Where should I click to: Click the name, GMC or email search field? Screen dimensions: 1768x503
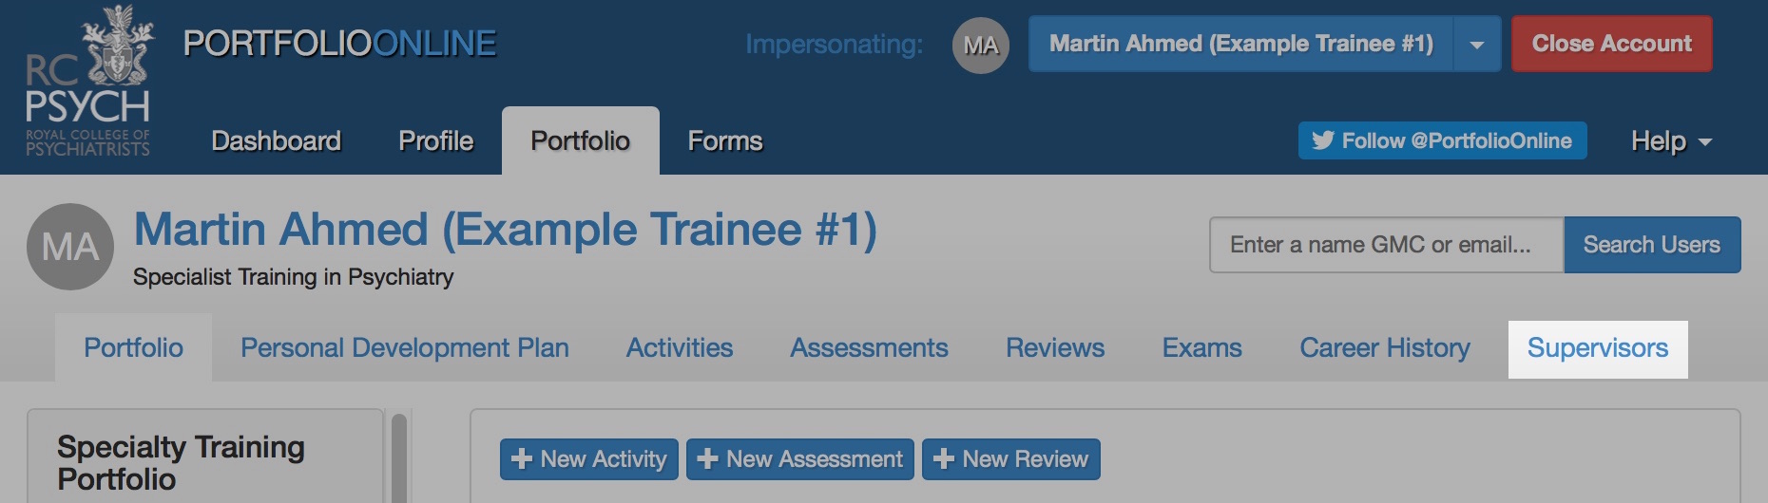1385,245
